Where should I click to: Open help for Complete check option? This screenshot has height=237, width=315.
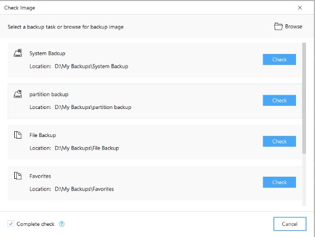[x=62, y=224]
